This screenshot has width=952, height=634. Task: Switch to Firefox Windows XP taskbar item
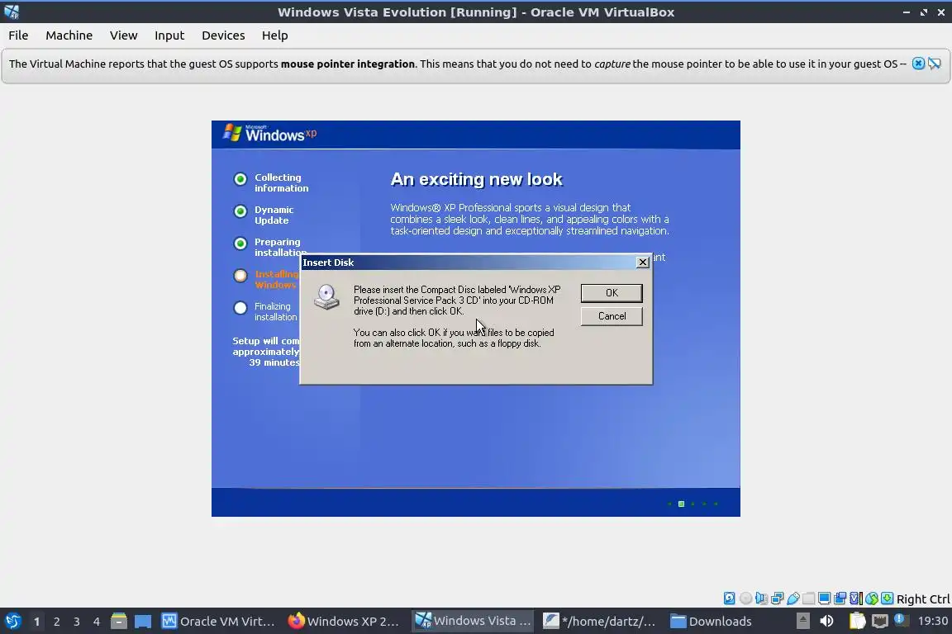(x=344, y=622)
